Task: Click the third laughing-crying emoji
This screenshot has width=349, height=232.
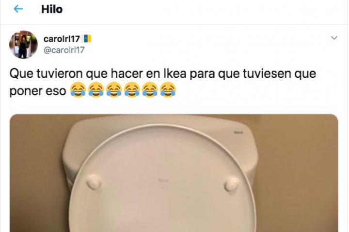Action: (x=114, y=90)
